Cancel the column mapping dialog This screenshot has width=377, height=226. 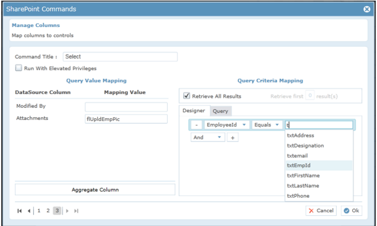(x=321, y=210)
